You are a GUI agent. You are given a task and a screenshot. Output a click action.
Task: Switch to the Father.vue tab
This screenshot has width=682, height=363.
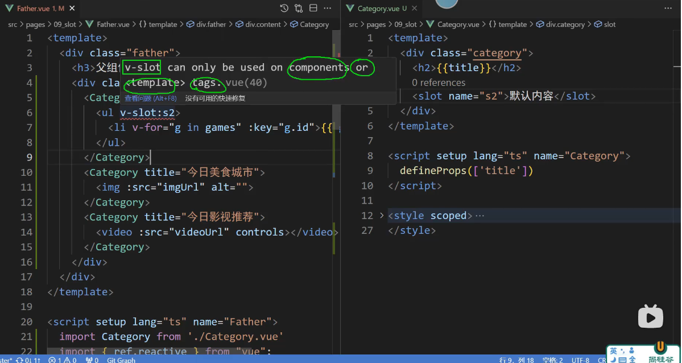(x=40, y=9)
